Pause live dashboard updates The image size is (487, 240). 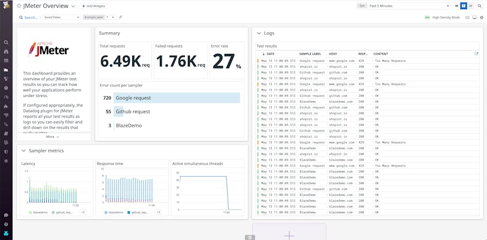tap(463, 6)
